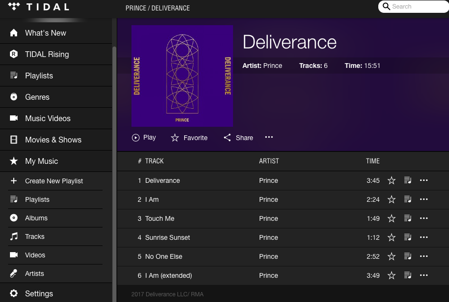449x302 pixels.
Task: Open album more options ellipsis menu
Action: (x=269, y=137)
